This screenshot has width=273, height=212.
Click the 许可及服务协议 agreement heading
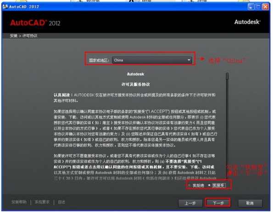(x=136, y=84)
